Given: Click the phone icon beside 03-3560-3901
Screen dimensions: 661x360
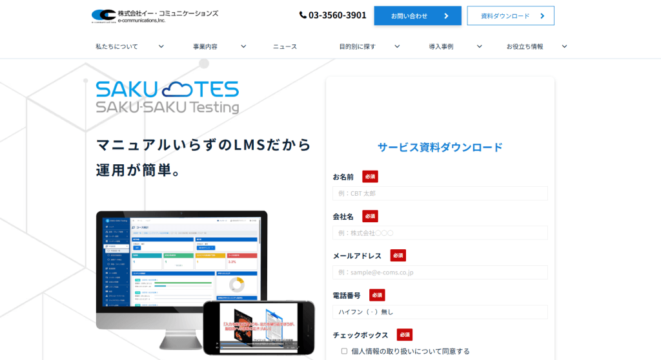Looking at the screenshot, I should point(303,15).
